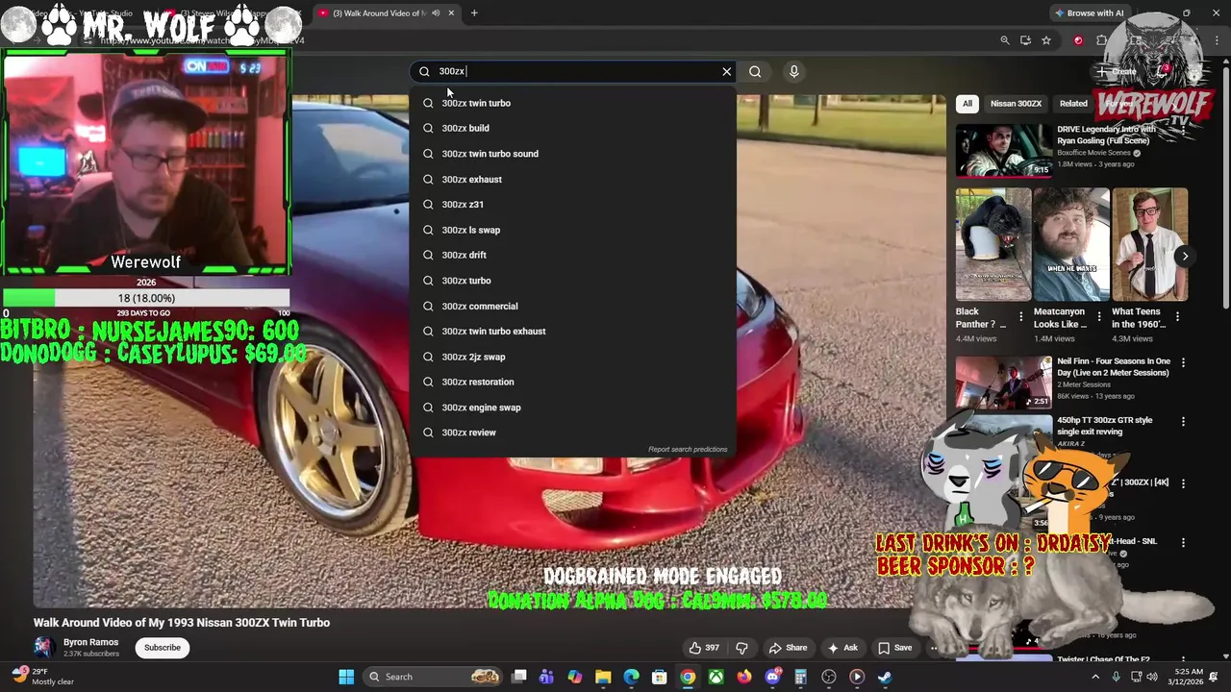
Task: Open a new browser tab
Action: point(474,13)
